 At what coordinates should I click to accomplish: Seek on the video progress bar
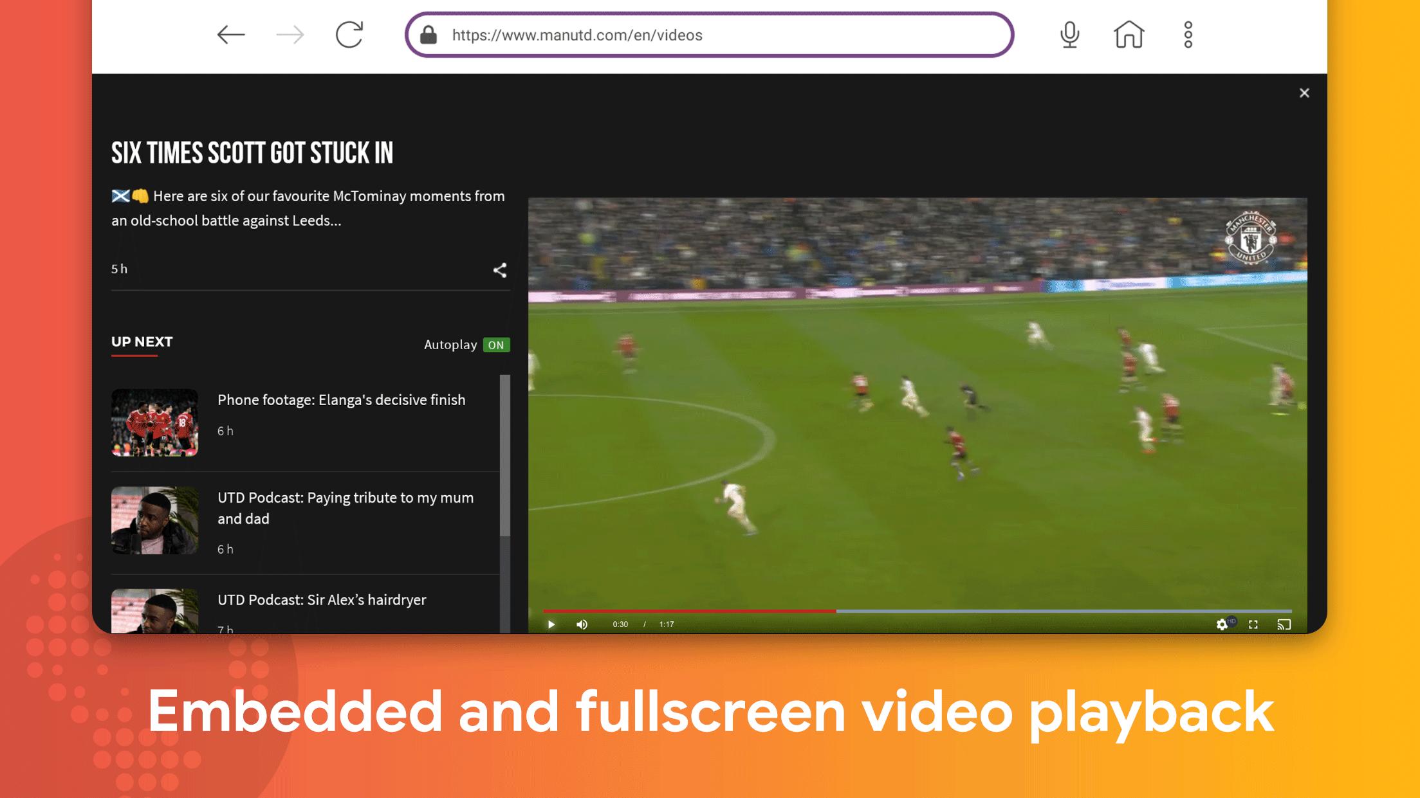917,611
